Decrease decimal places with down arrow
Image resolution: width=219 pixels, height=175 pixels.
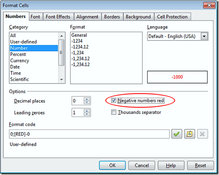[87, 102]
